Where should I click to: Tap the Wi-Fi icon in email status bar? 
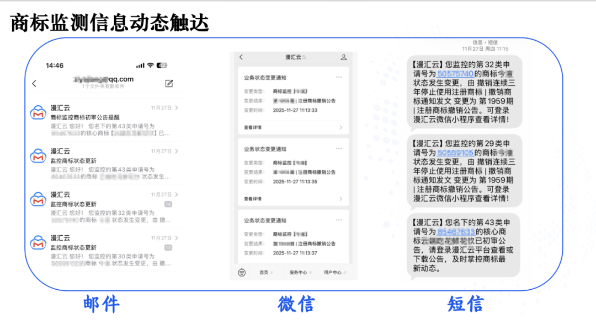(151, 65)
